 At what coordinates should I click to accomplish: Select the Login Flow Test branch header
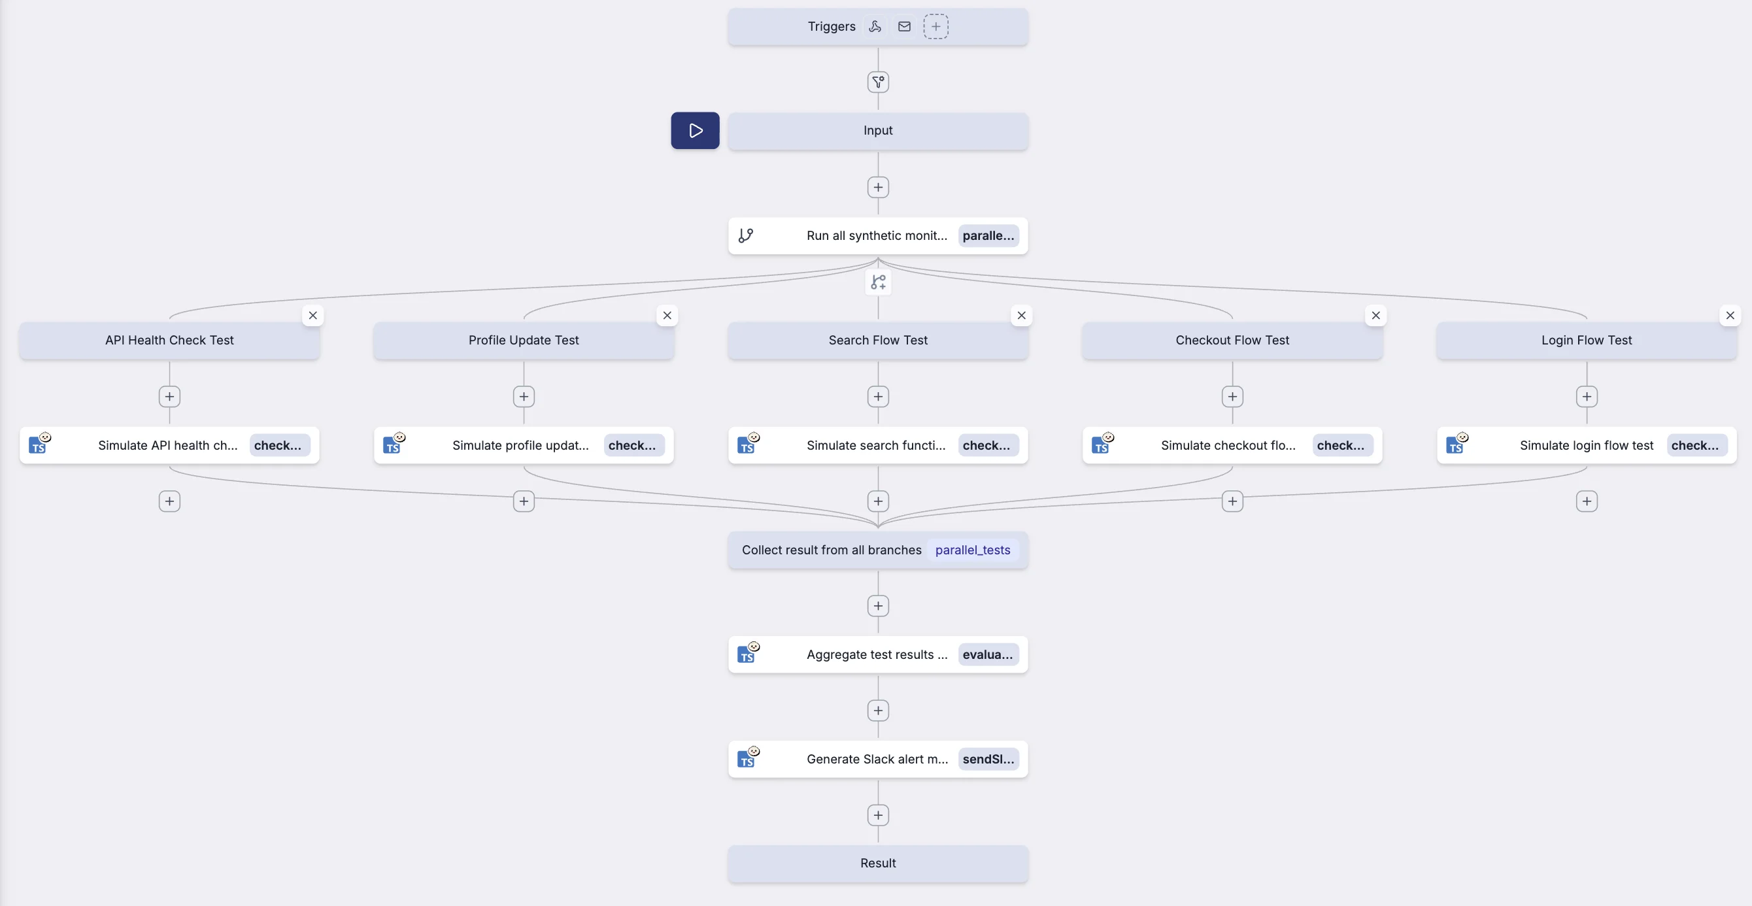point(1586,340)
